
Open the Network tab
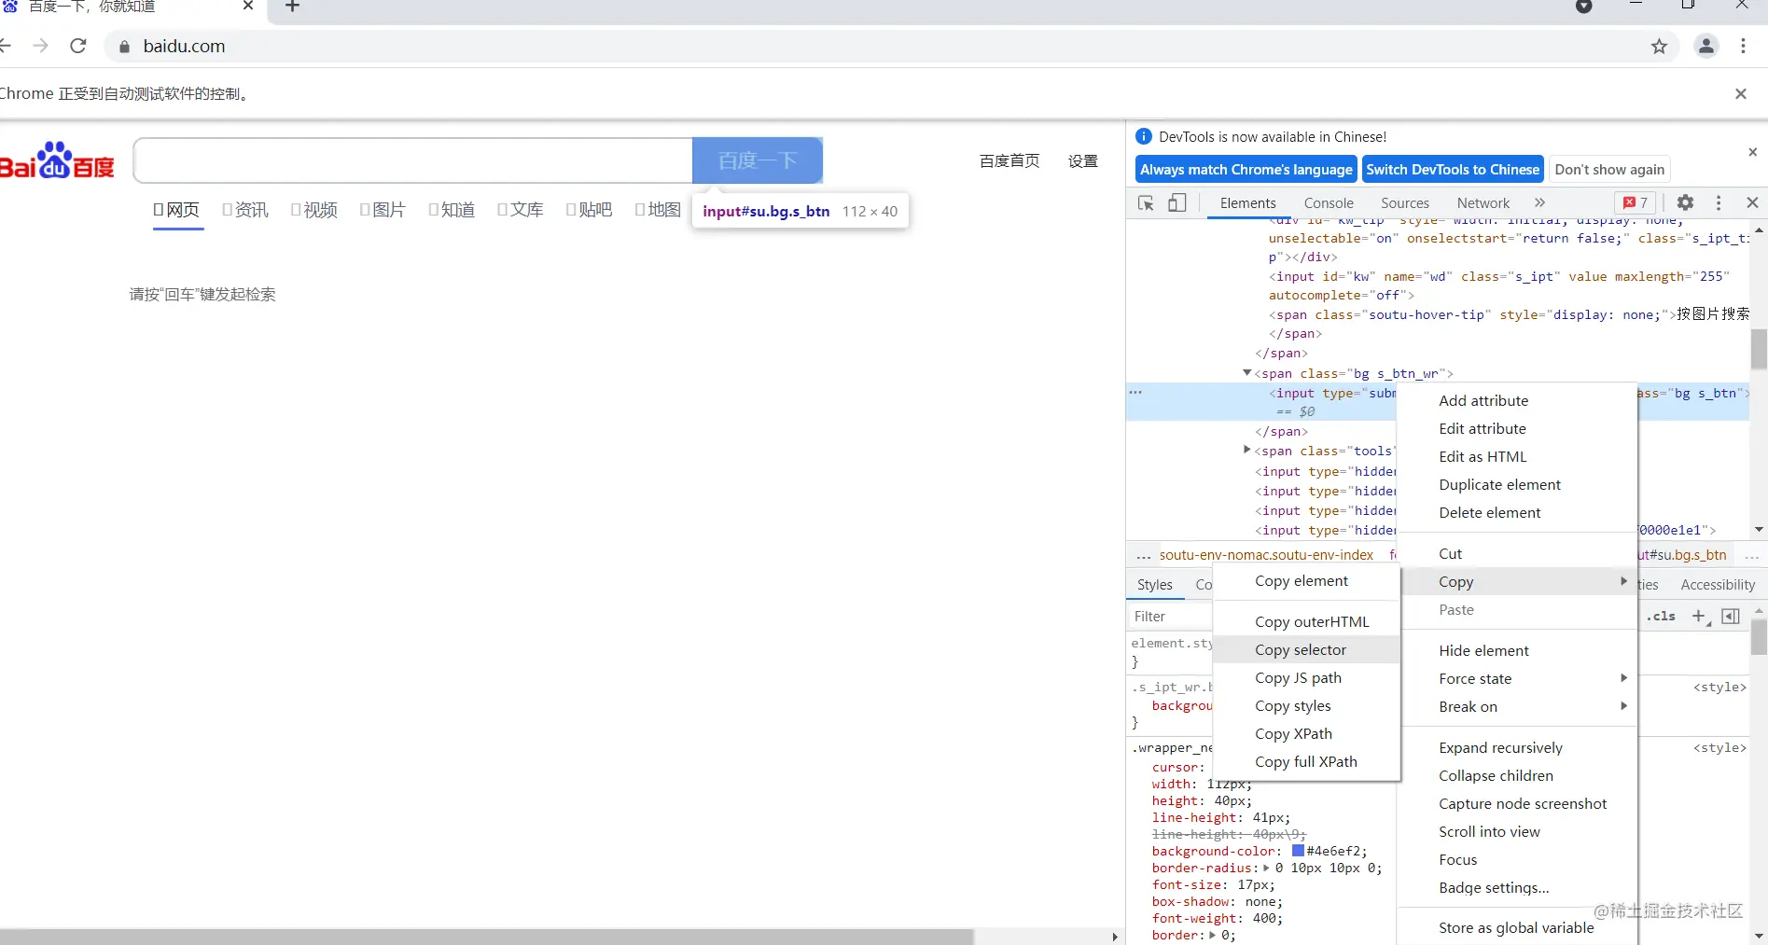coord(1483,202)
